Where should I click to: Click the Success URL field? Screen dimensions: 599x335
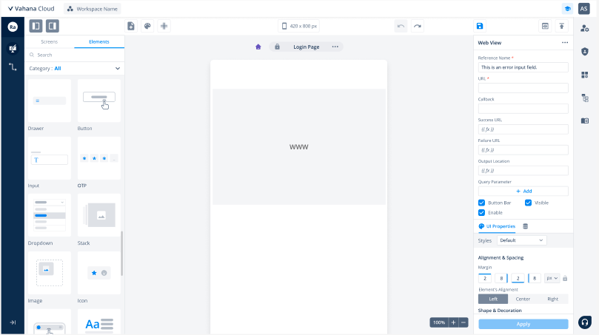[523, 129]
